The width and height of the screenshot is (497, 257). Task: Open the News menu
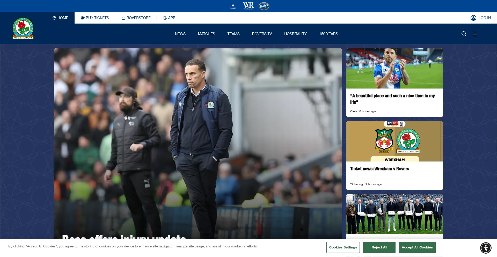180,34
